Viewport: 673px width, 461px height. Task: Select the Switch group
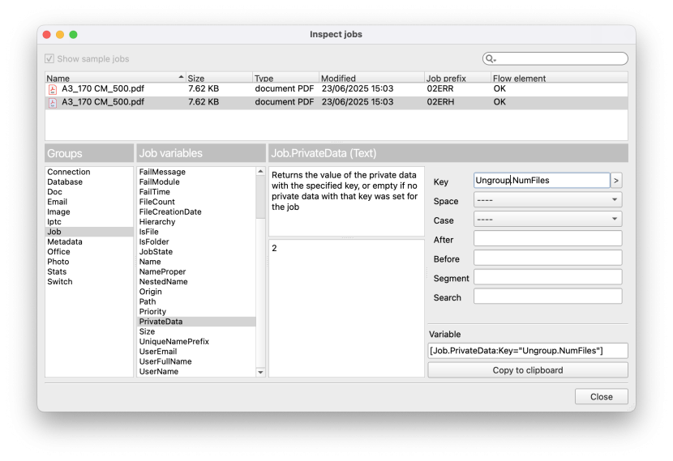(60, 281)
